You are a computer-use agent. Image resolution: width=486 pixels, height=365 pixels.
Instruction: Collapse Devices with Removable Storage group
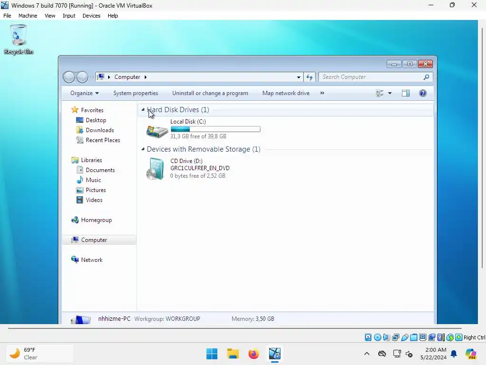click(143, 149)
